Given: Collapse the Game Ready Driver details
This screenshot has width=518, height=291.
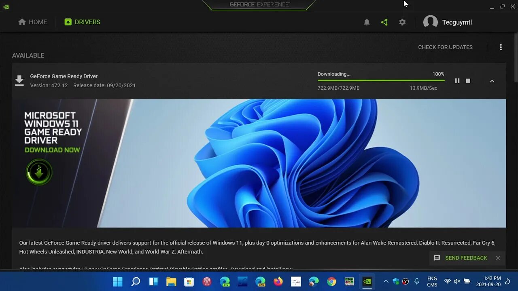Looking at the screenshot, I should pos(492,81).
